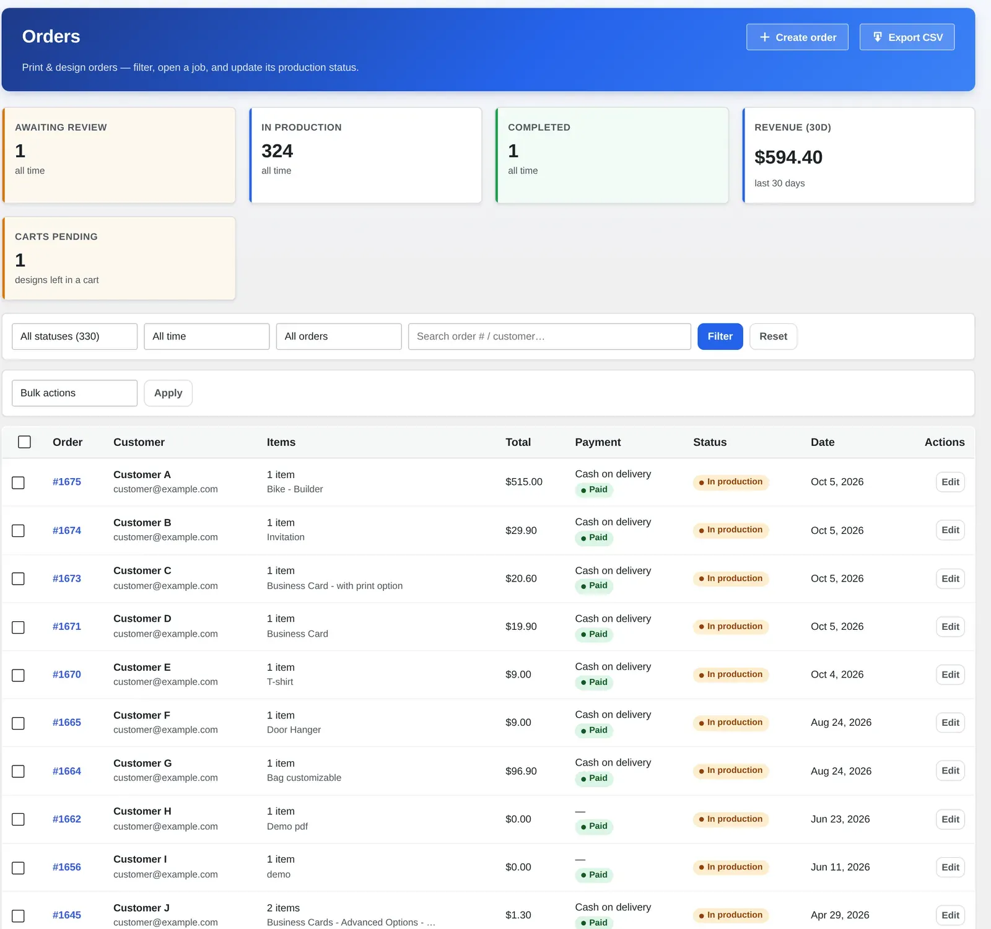Edit order #1673
The height and width of the screenshot is (929, 991).
click(950, 578)
